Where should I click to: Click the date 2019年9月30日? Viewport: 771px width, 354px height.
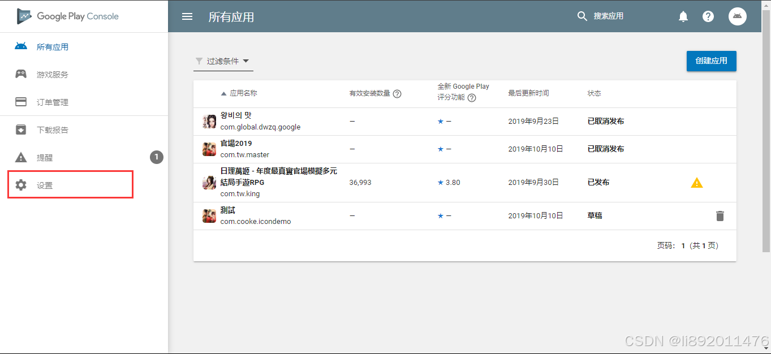coord(533,183)
